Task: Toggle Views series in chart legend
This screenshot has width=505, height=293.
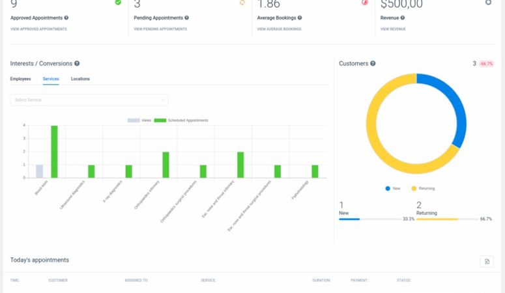Action: coord(139,120)
